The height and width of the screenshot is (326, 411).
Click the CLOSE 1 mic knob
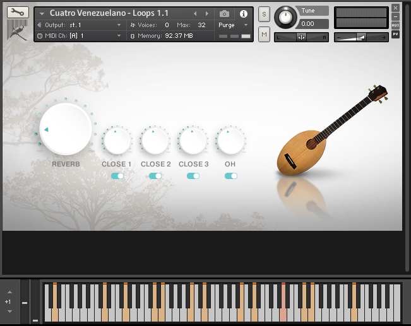[x=117, y=141]
